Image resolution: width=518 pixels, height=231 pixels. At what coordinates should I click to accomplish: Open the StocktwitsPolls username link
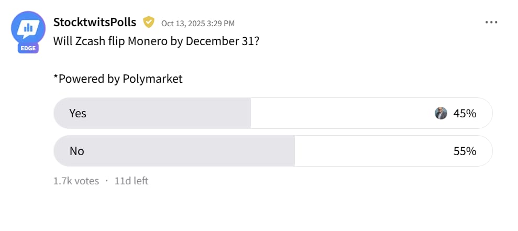pos(95,22)
